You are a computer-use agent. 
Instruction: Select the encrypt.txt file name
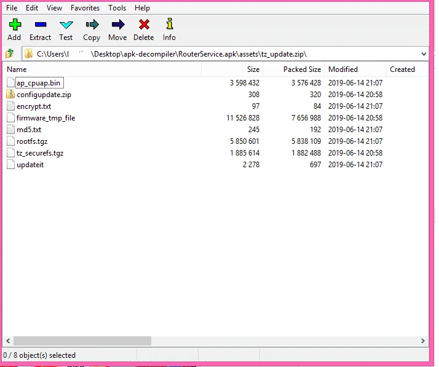coord(34,106)
